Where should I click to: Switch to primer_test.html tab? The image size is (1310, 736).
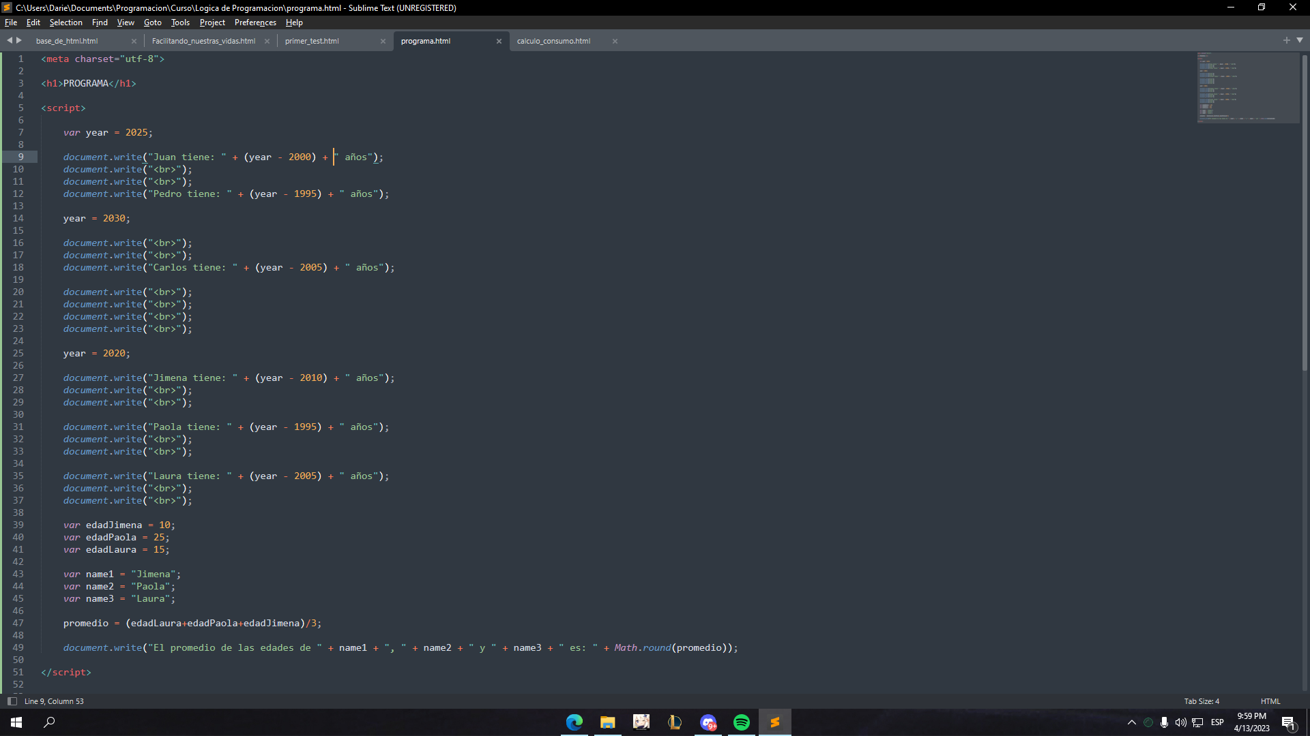(x=312, y=41)
